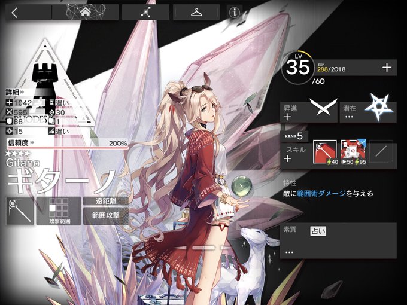Tap the 潜在 star emblem

[378, 106]
